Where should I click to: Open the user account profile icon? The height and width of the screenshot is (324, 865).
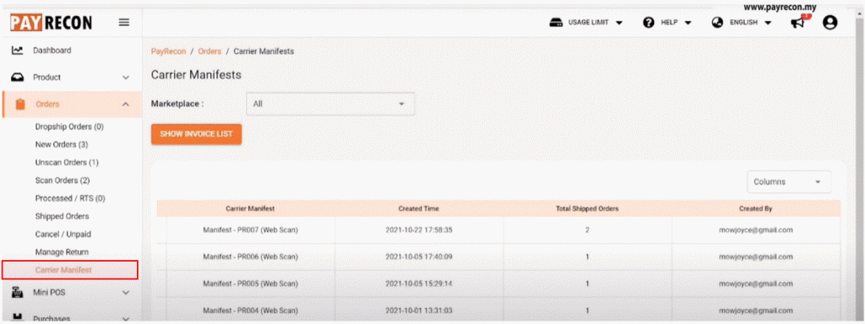click(830, 23)
